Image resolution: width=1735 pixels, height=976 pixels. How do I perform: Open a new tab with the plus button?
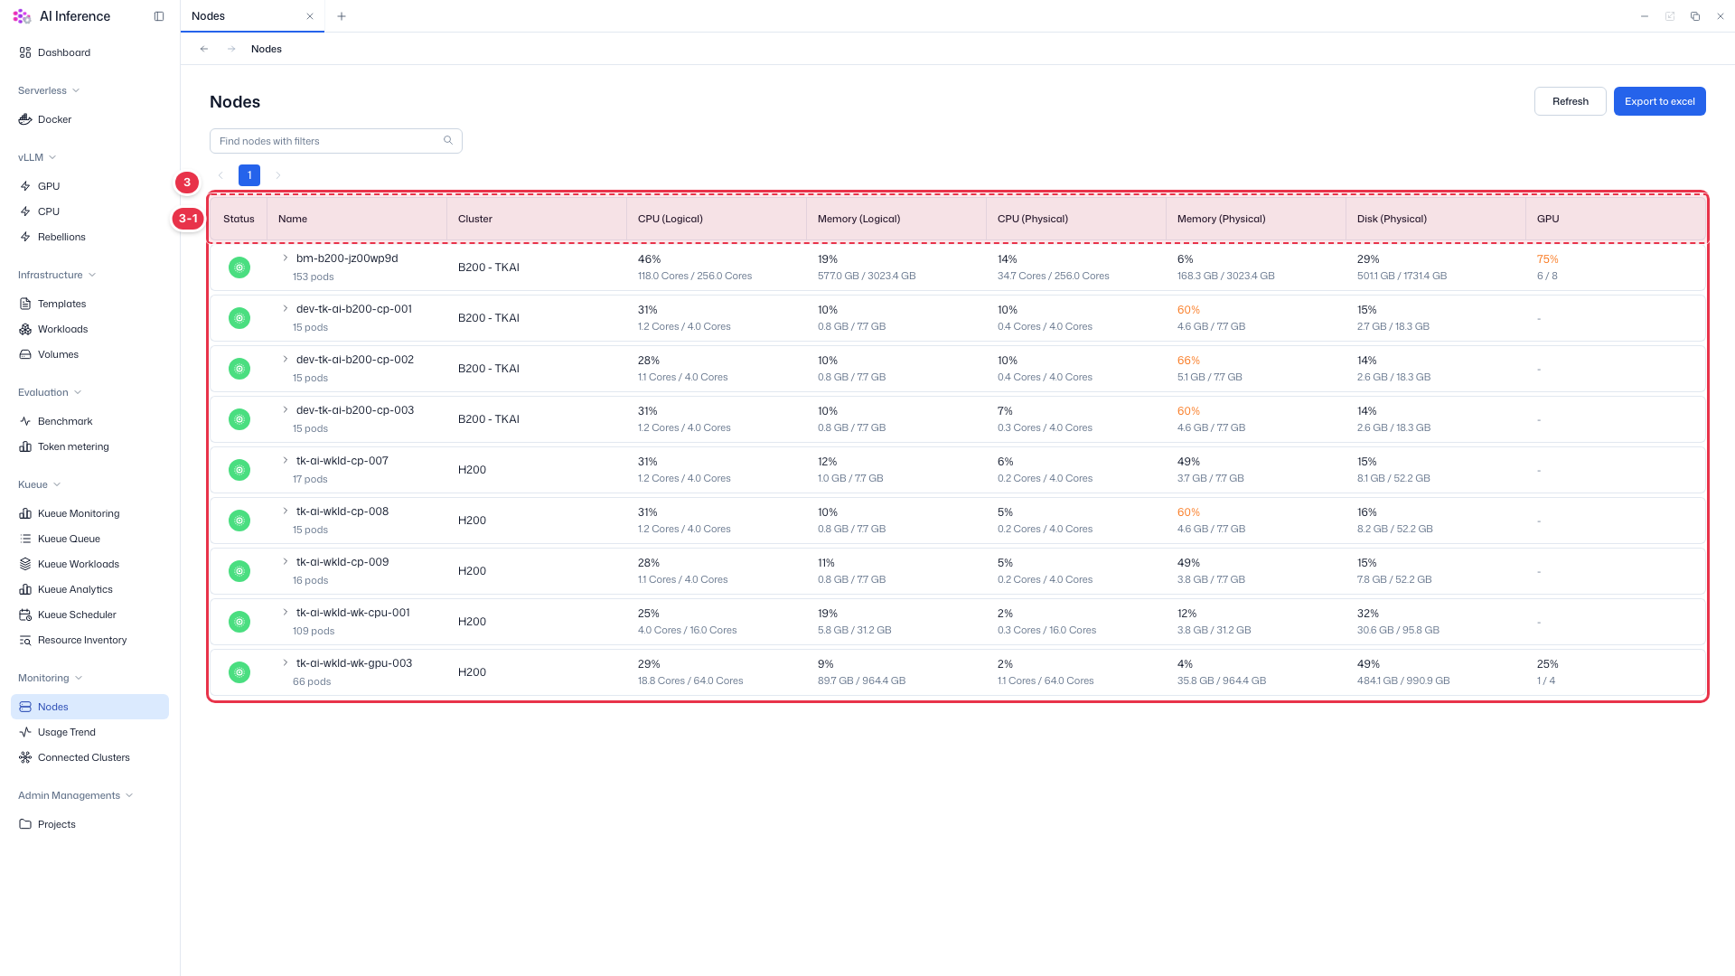(x=342, y=16)
